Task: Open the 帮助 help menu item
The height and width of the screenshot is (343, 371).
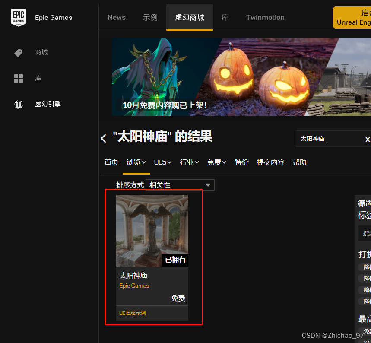Action: click(299, 162)
